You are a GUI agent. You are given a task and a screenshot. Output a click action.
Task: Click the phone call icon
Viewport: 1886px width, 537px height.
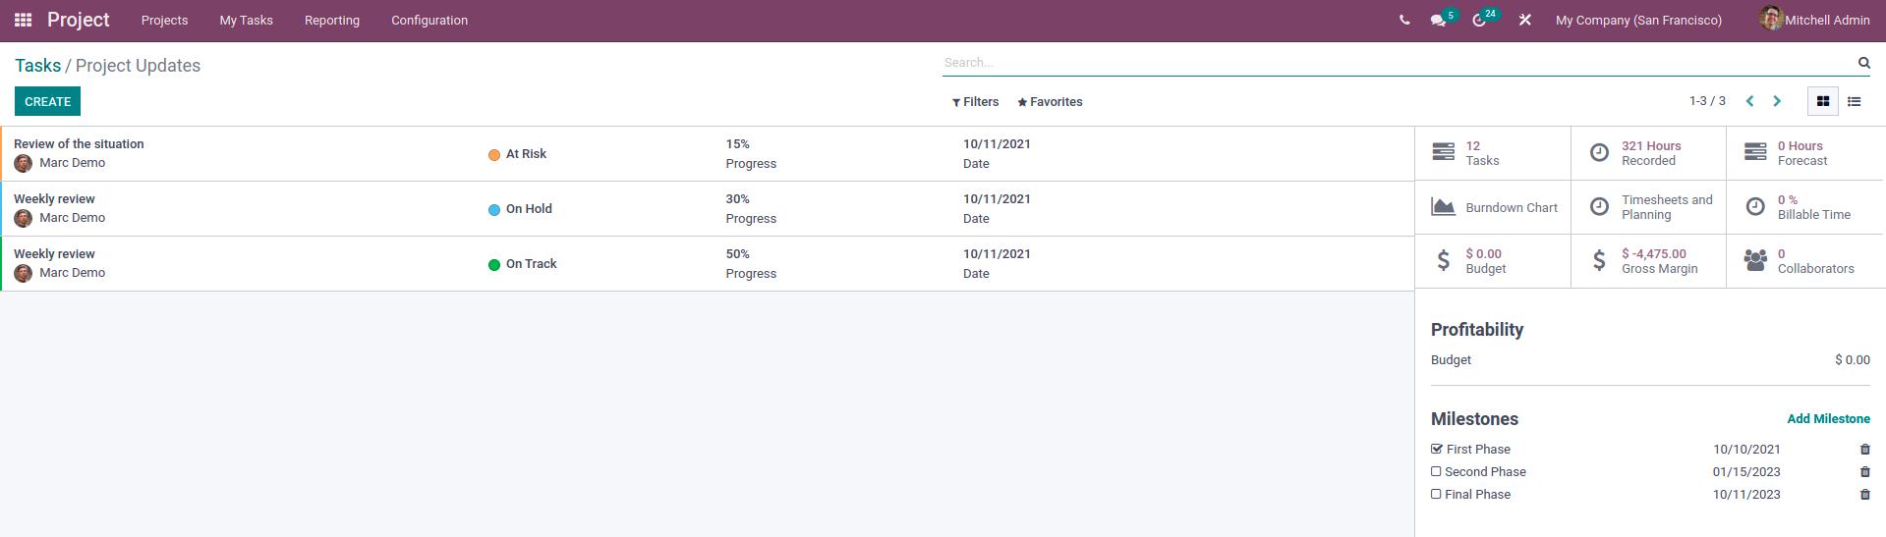1404,20
